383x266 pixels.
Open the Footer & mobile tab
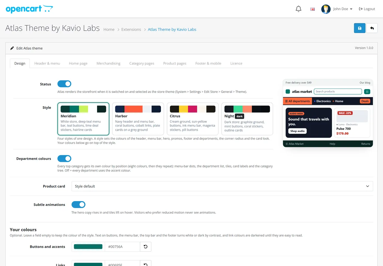pyautogui.click(x=208, y=63)
